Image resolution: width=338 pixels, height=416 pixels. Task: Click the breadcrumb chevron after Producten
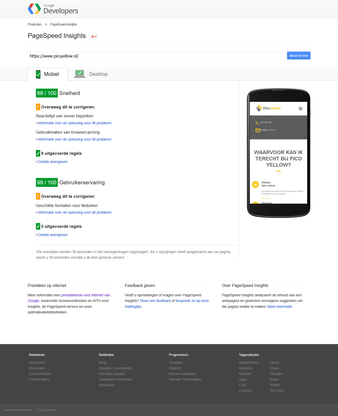46,24
